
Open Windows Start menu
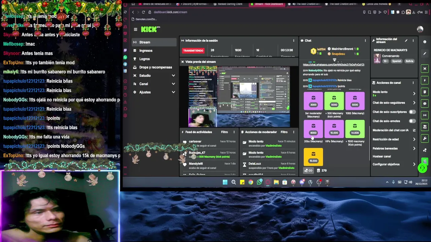pyautogui.click(x=225, y=182)
